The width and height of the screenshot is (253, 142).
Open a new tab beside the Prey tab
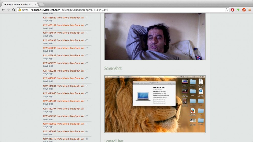click(41, 4)
